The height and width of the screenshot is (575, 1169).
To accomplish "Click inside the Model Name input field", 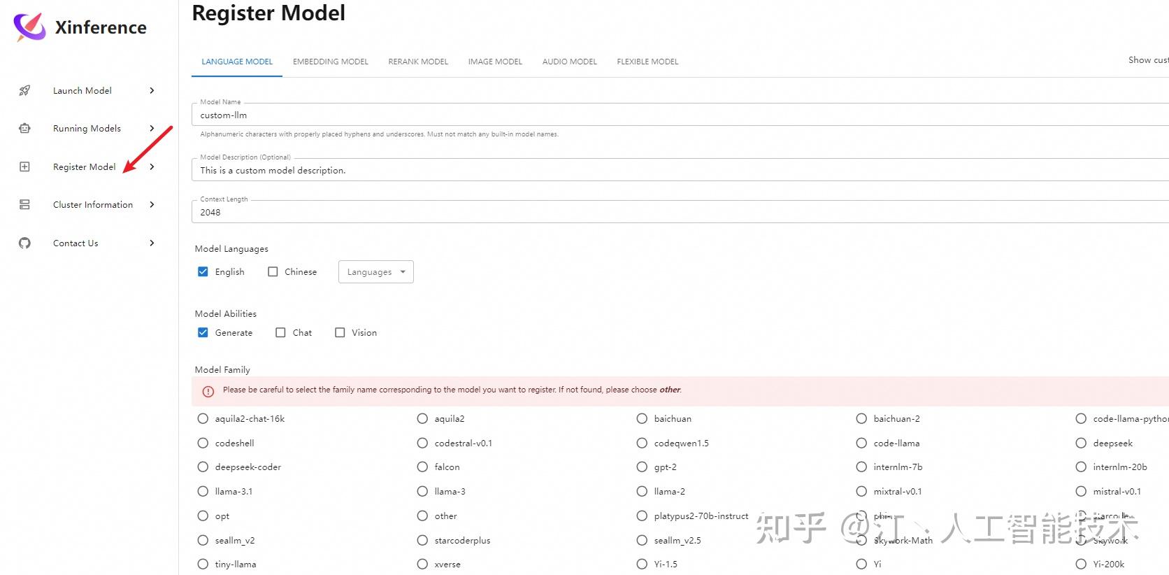I will click(x=419, y=115).
